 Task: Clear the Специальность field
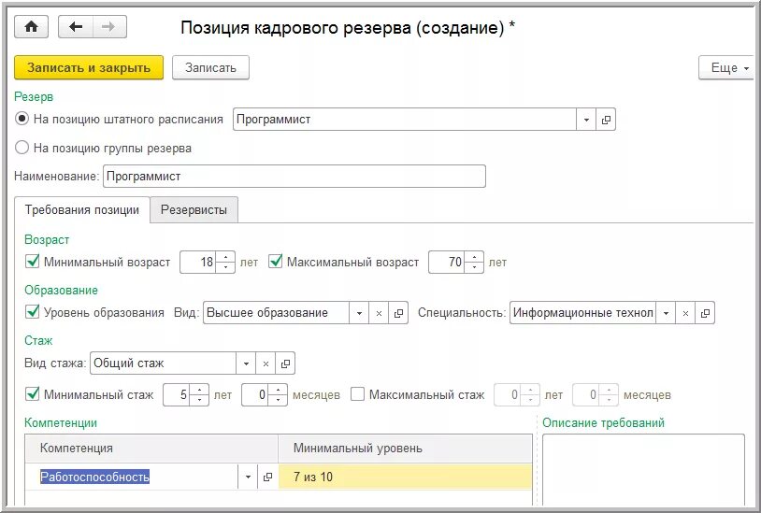click(x=685, y=313)
